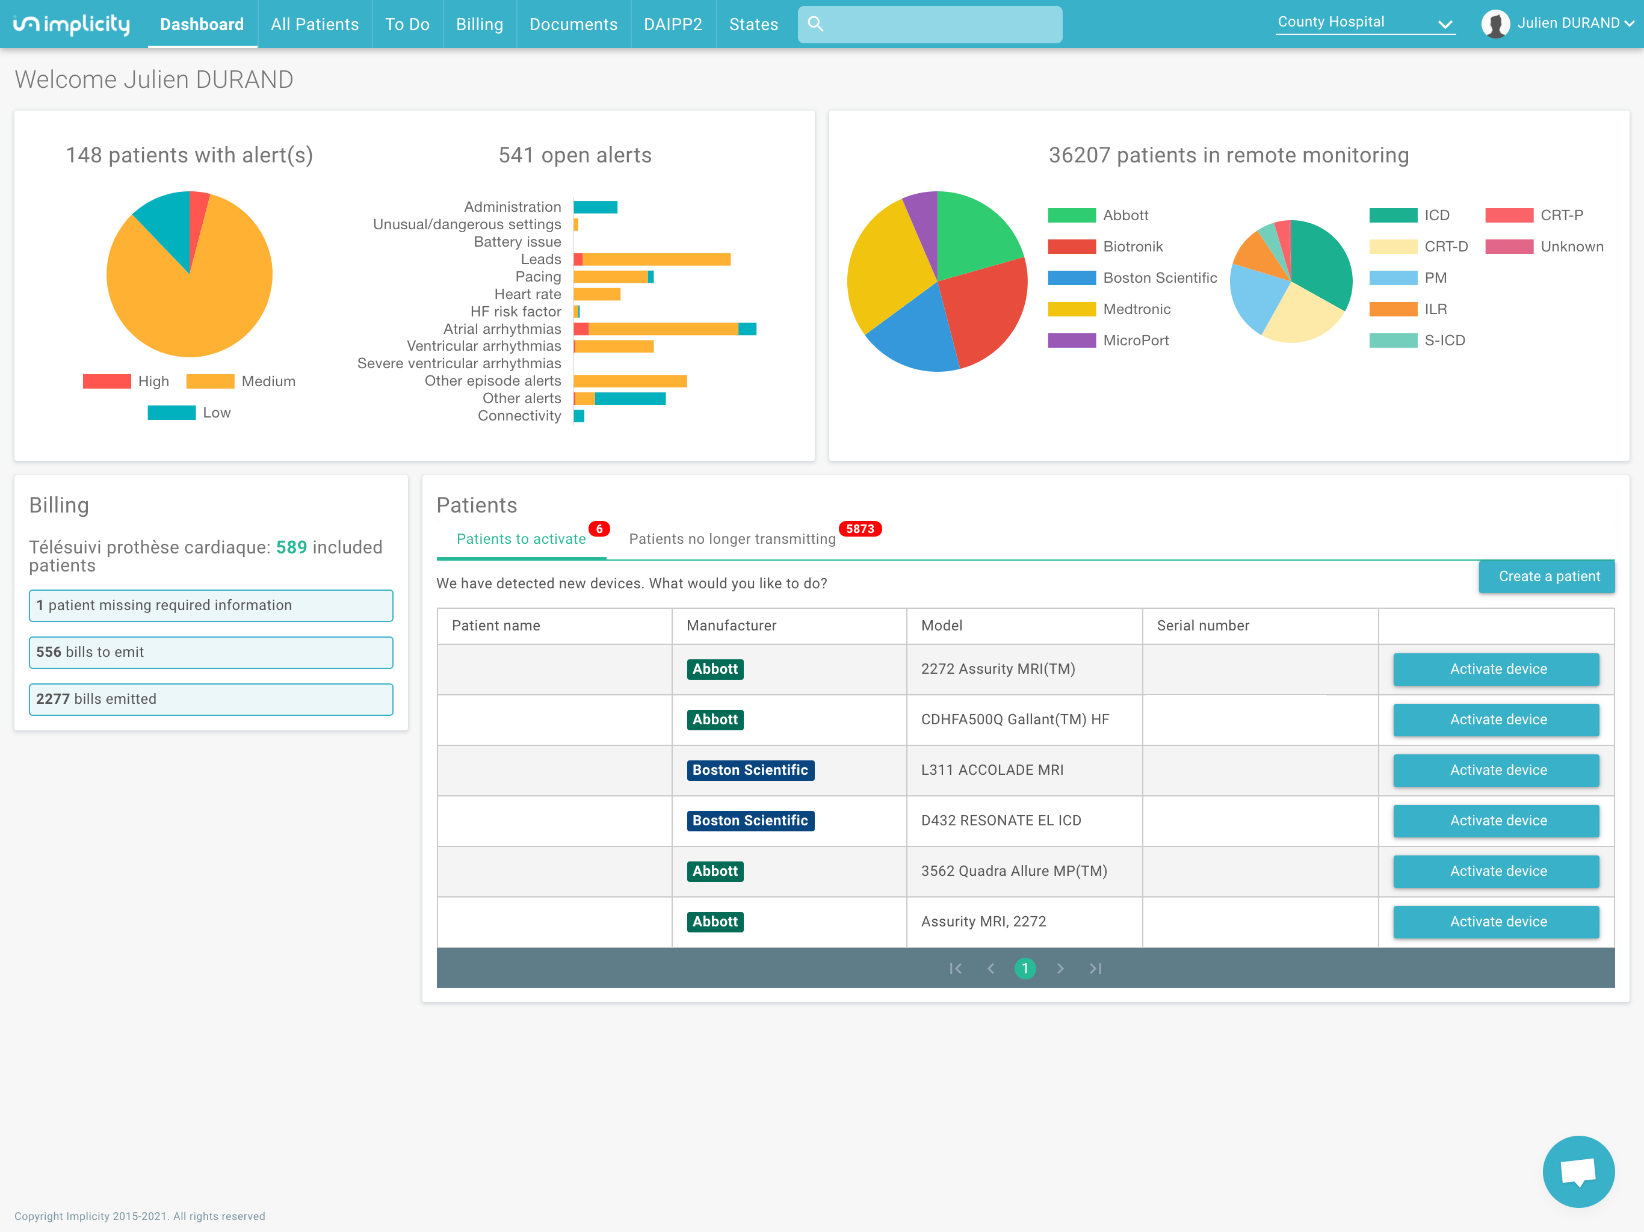The height and width of the screenshot is (1232, 1644).
Task: Open the Documents tab
Action: pos(573,25)
